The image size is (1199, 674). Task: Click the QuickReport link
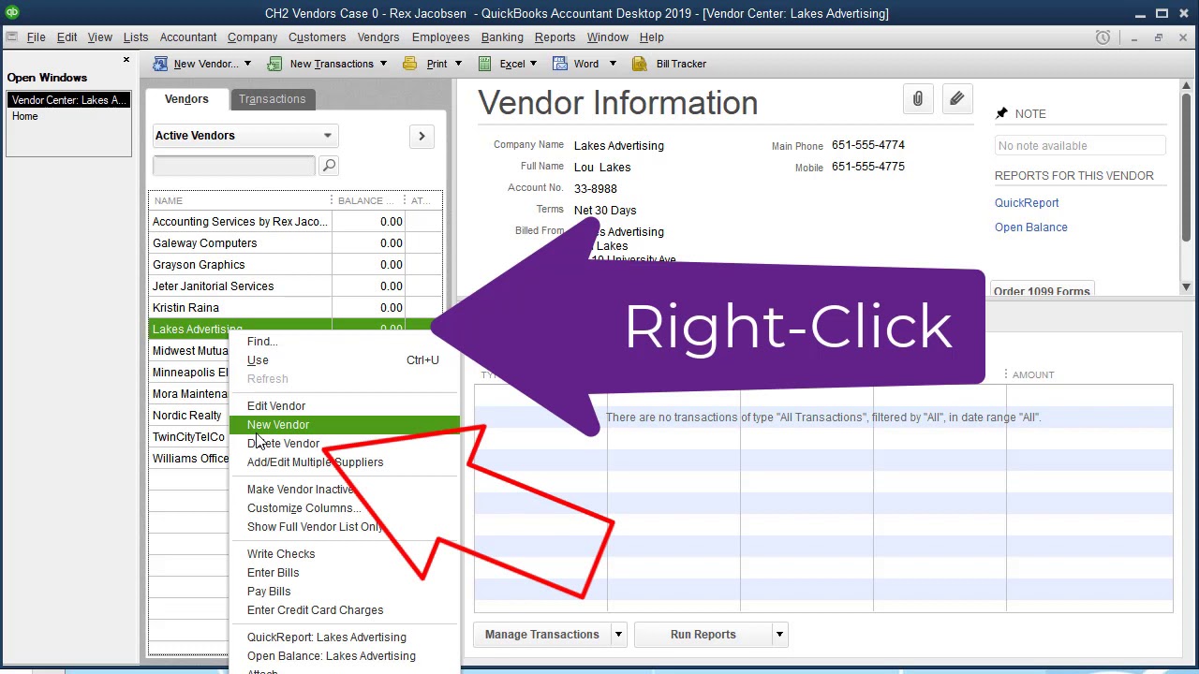(1027, 203)
